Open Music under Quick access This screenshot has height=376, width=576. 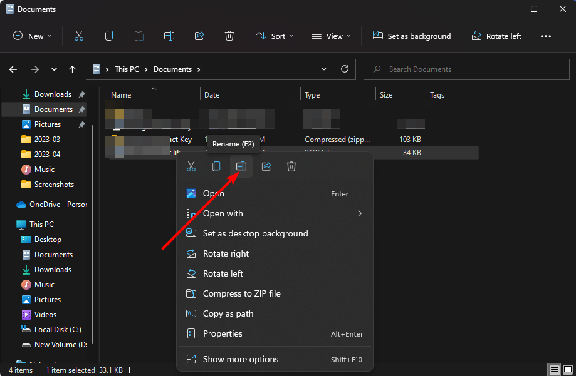[x=44, y=170]
